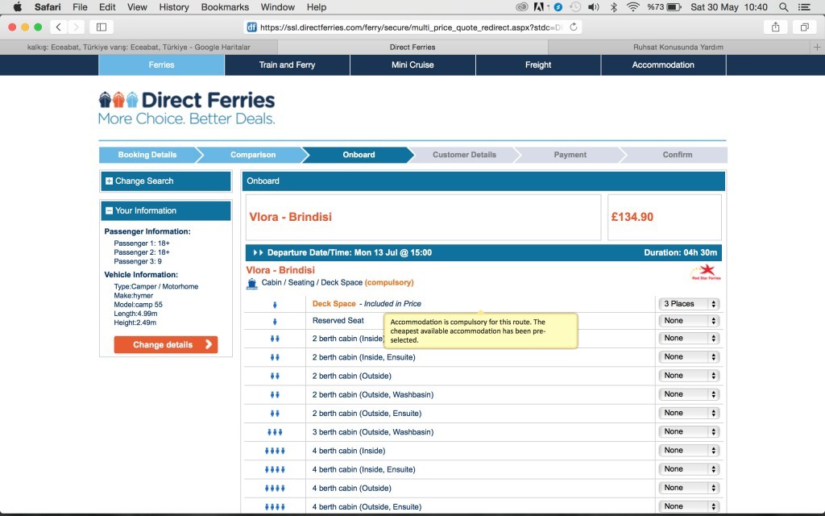The width and height of the screenshot is (825, 516).
Task: Open the Reserved Seat quantity dropdown
Action: [x=689, y=321]
